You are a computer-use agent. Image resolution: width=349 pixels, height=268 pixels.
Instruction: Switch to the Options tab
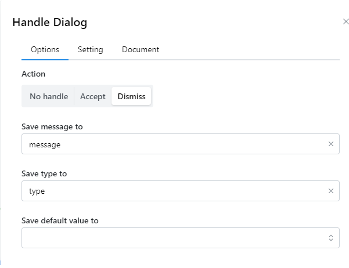click(x=45, y=50)
